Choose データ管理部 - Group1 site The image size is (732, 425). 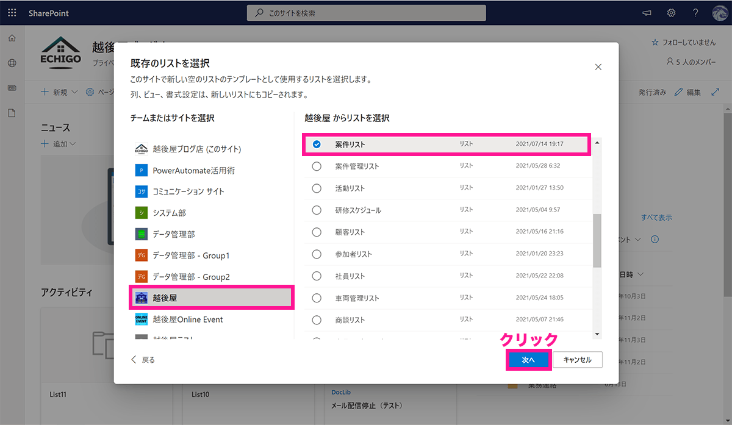(x=191, y=255)
